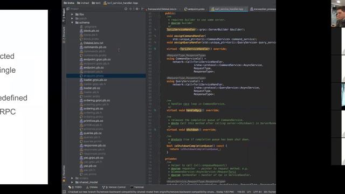Open the Version Control tool window
Image resolution: width=345 pixels, height=194 pixels.
click(x=114, y=187)
